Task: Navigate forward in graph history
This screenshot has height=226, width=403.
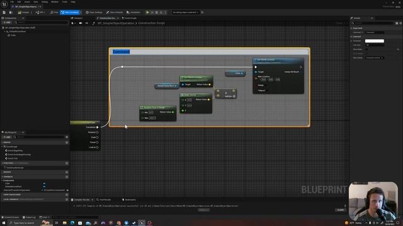Action: pyautogui.click(x=87, y=23)
